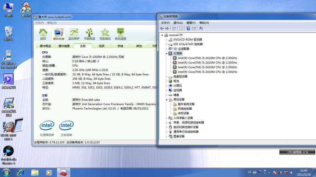The image size is (316, 177).
Task: Open the 节能降温 energy saving icon
Action: coord(90,34)
